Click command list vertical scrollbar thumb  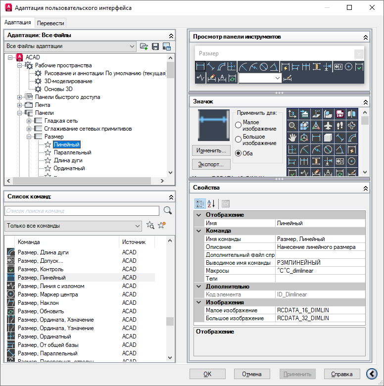(170, 321)
